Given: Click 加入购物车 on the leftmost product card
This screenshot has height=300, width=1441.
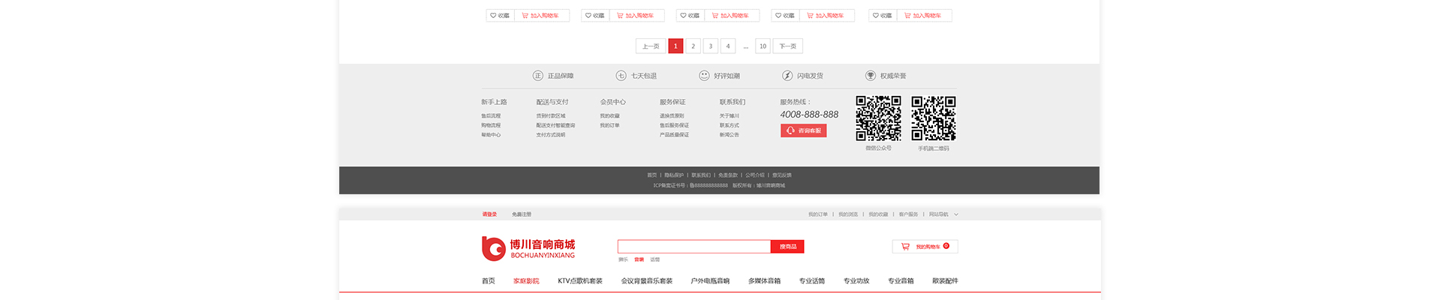Looking at the screenshot, I should [542, 15].
